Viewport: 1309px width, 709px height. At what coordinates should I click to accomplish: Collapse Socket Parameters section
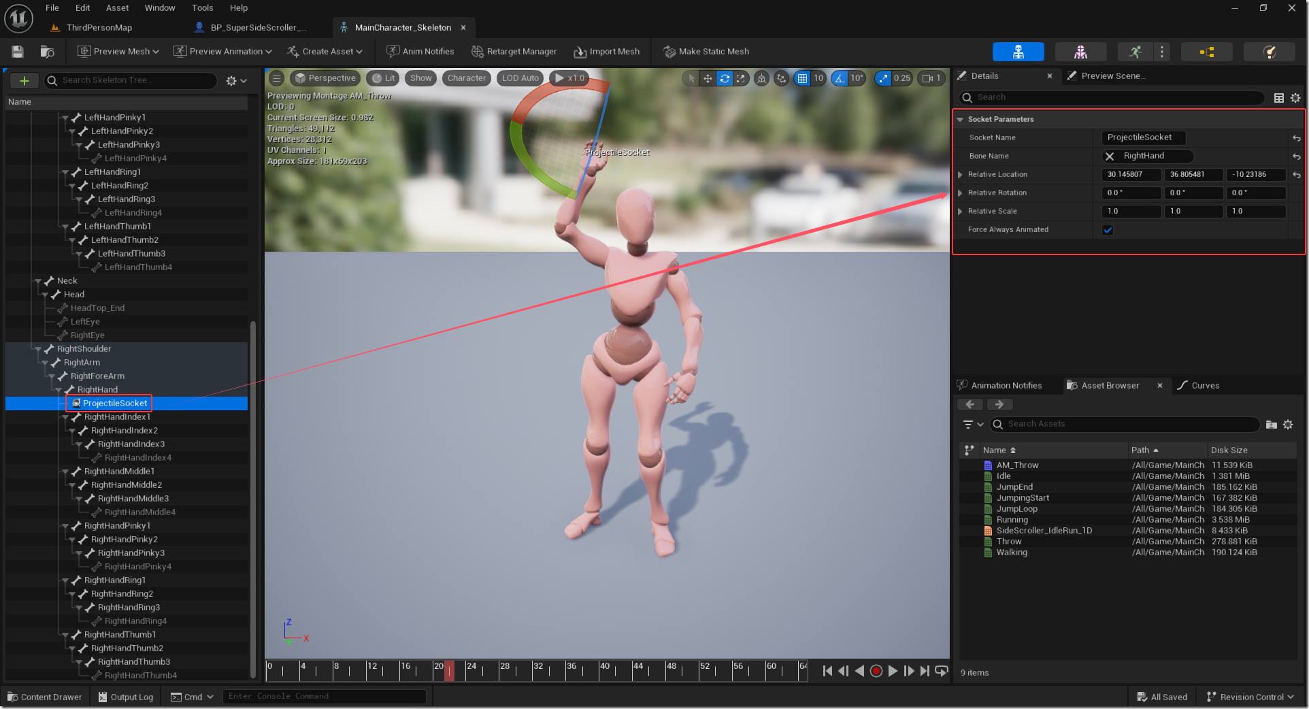point(960,120)
